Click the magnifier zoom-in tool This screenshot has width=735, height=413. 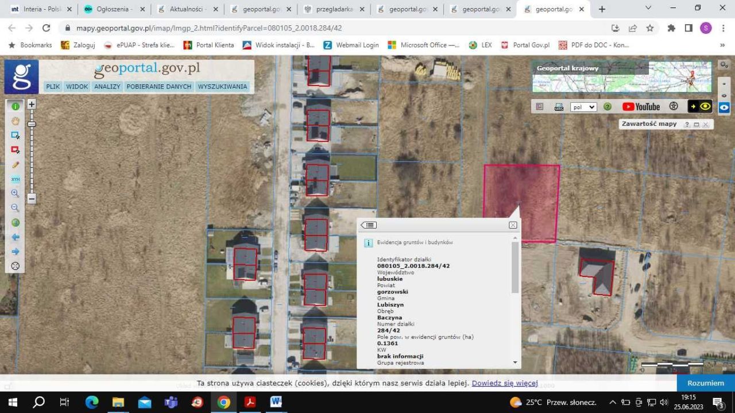point(16,194)
